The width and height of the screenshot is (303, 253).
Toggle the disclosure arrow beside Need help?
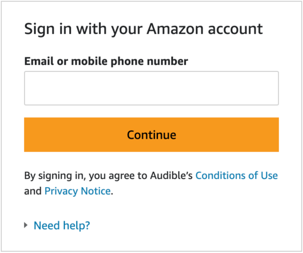26,225
